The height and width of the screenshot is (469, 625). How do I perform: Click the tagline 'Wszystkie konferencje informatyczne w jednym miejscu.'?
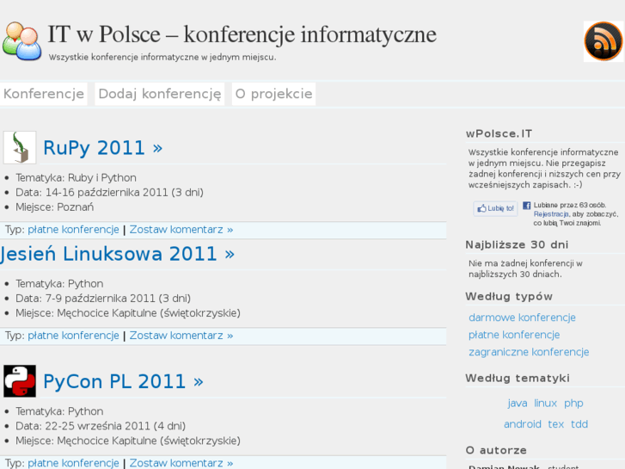coord(162,57)
